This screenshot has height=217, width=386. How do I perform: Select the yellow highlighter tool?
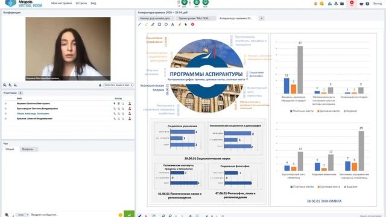pyautogui.click(x=146, y=24)
